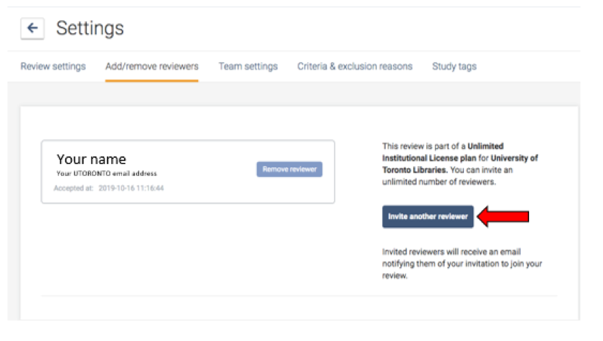Click the UTORONTO email address text

106,174
